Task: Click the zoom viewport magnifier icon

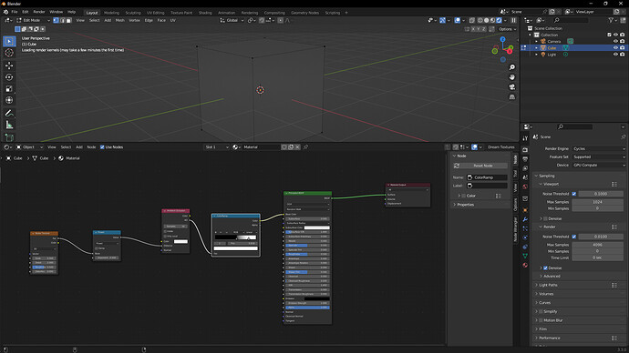Action: (512, 67)
